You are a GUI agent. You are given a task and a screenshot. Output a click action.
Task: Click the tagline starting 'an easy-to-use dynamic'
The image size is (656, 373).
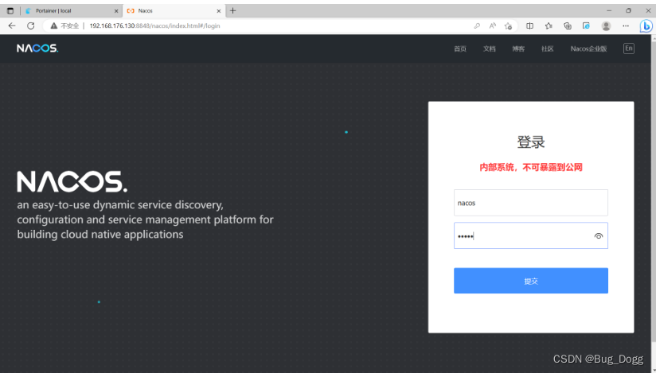pyautogui.click(x=145, y=220)
